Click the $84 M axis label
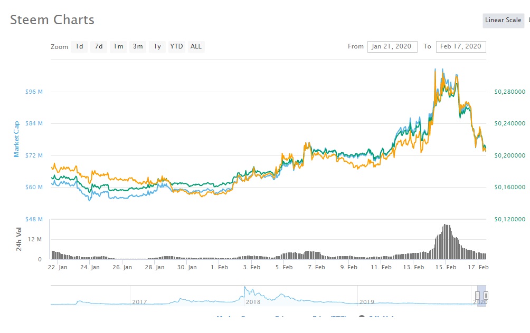Image resolution: width=530 pixels, height=333 pixels. 34,123
